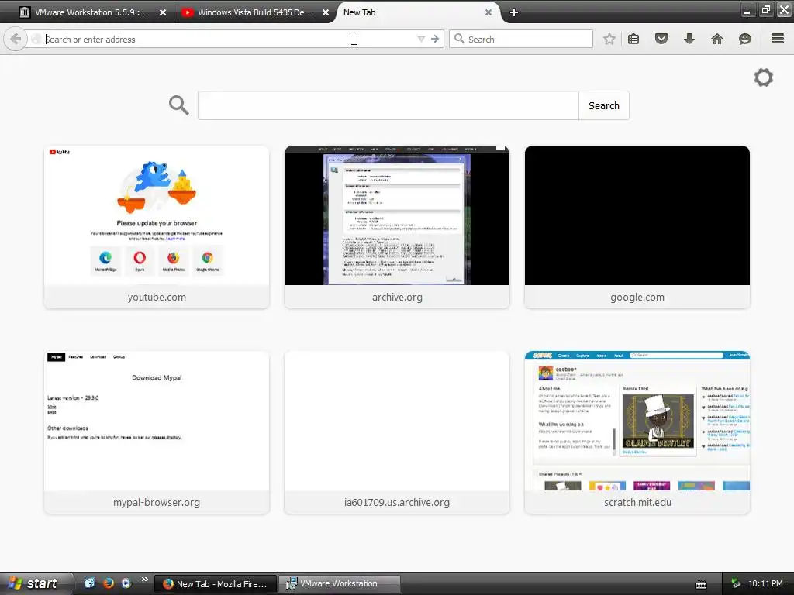This screenshot has height=595, width=794.
Task: Close the Windows Vista Build 5435 tab
Action: (326, 12)
